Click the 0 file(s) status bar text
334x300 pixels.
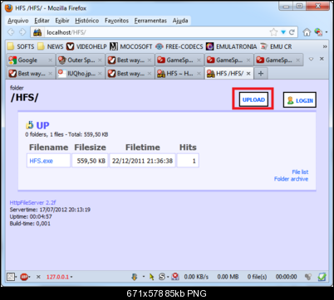pos(258,277)
